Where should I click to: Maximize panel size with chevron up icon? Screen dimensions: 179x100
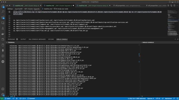click(x=175, y=39)
